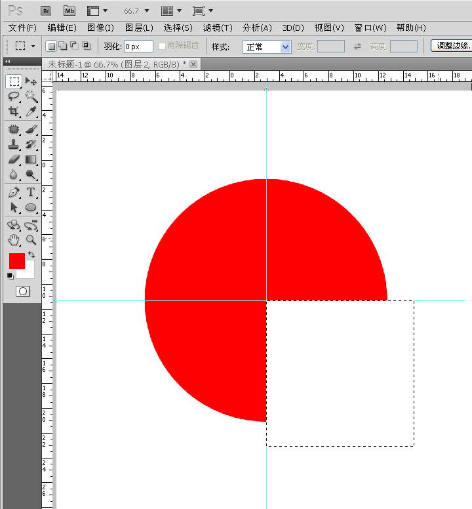Launch Adobe Bridge

(x=46, y=11)
